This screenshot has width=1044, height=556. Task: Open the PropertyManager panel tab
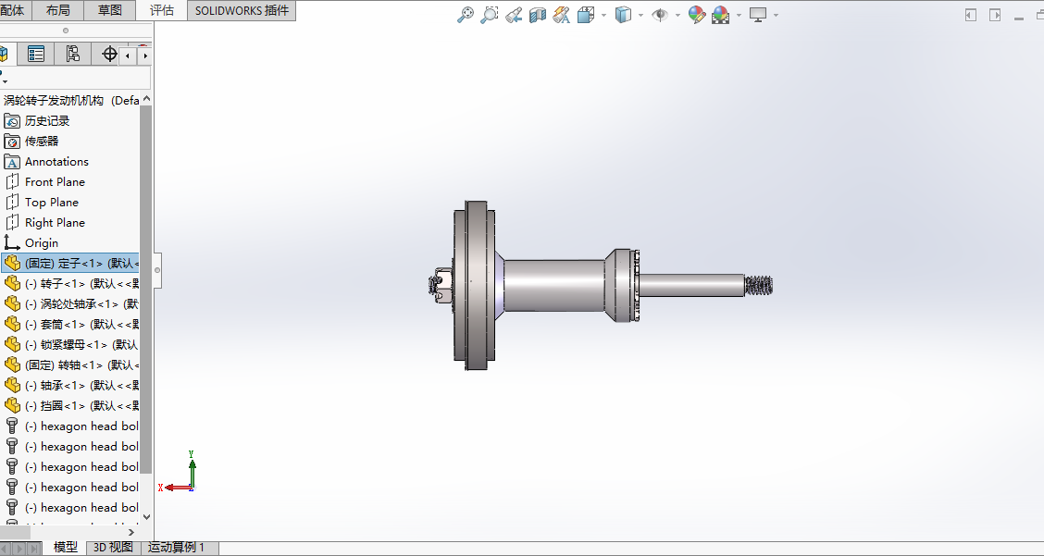click(x=36, y=54)
